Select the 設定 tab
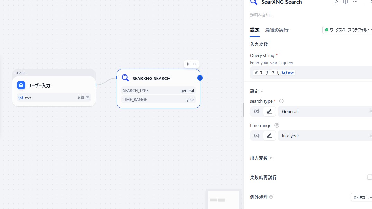The height and width of the screenshot is (209, 372). tap(255, 30)
